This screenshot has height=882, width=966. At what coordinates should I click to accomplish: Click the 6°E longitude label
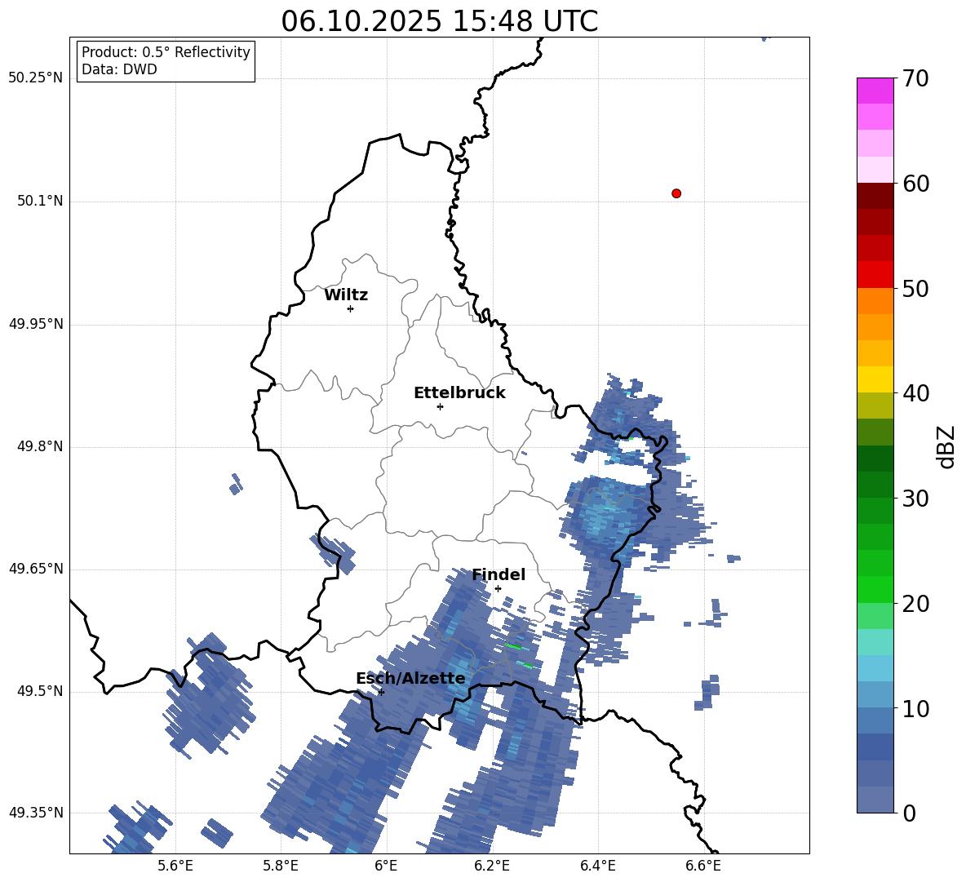(386, 866)
